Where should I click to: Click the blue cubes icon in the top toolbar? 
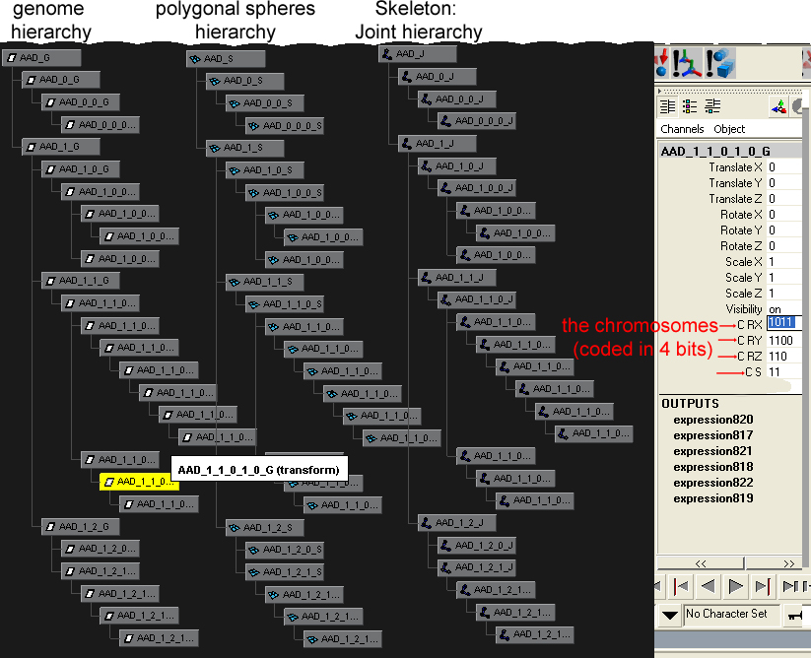pyautogui.click(x=721, y=63)
